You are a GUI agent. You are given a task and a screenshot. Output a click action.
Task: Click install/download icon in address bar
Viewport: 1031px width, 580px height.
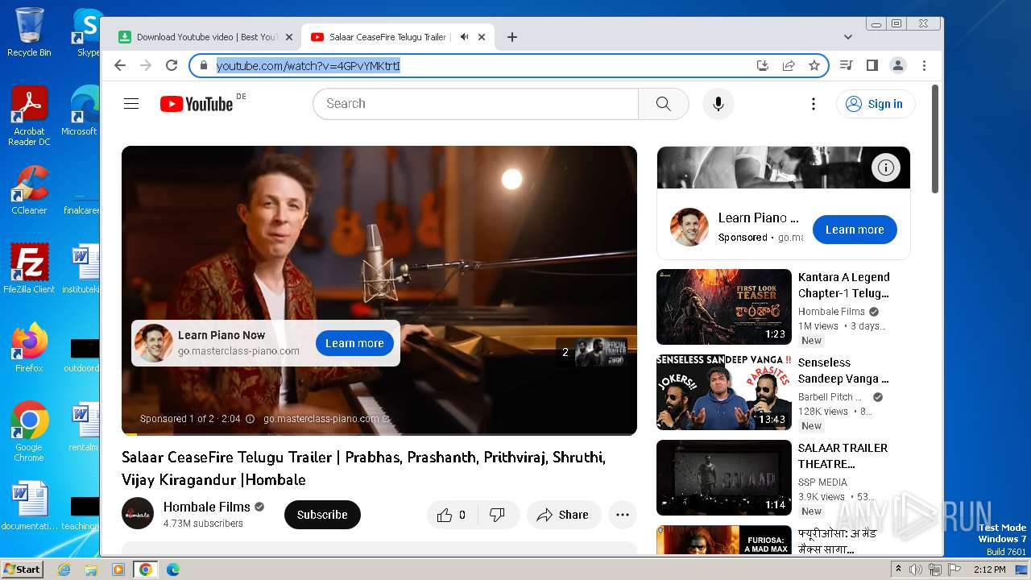coord(763,65)
